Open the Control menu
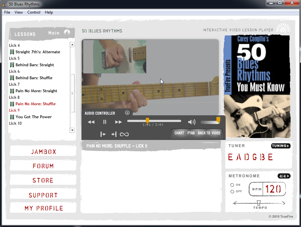This screenshot has width=301, height=227. [34, 12]
